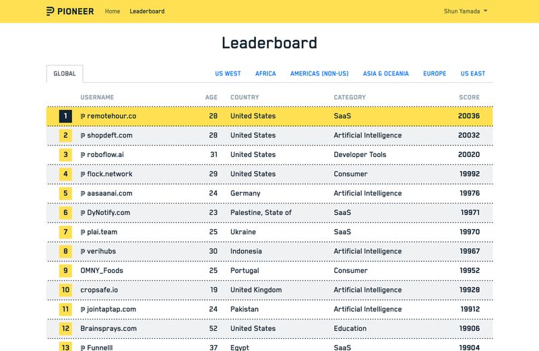
Task: Click Pioneer icon beside roboflow.ai
Action: (83, 155)
